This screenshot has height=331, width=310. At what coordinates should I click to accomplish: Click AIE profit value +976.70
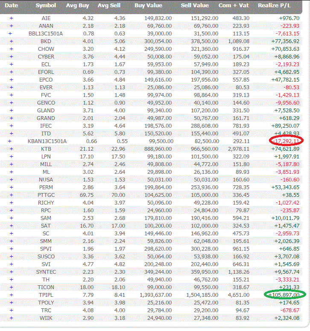tap(289, 18)
